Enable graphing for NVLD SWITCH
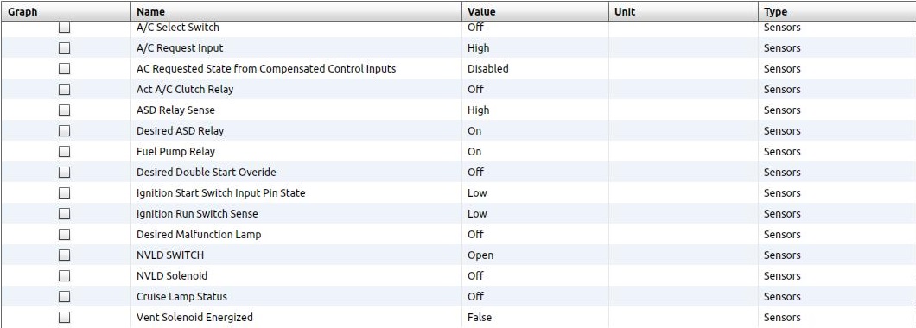The height and width of the screenshot is (328, 916). point(64,255)
